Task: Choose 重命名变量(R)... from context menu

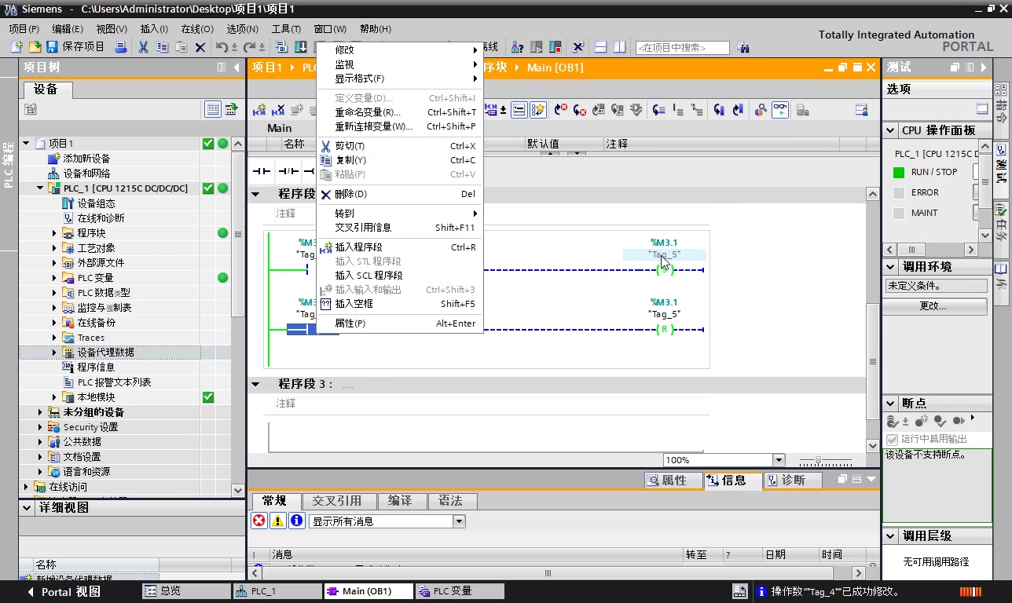Action: 399,112
